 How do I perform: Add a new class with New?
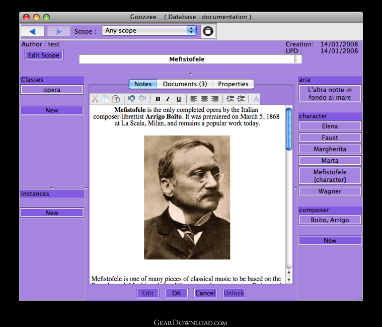click(x=52, y=110)
